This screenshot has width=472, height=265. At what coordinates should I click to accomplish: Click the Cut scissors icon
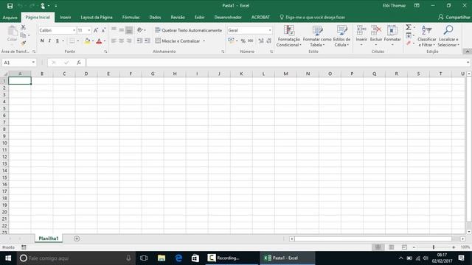coord(23,27)
